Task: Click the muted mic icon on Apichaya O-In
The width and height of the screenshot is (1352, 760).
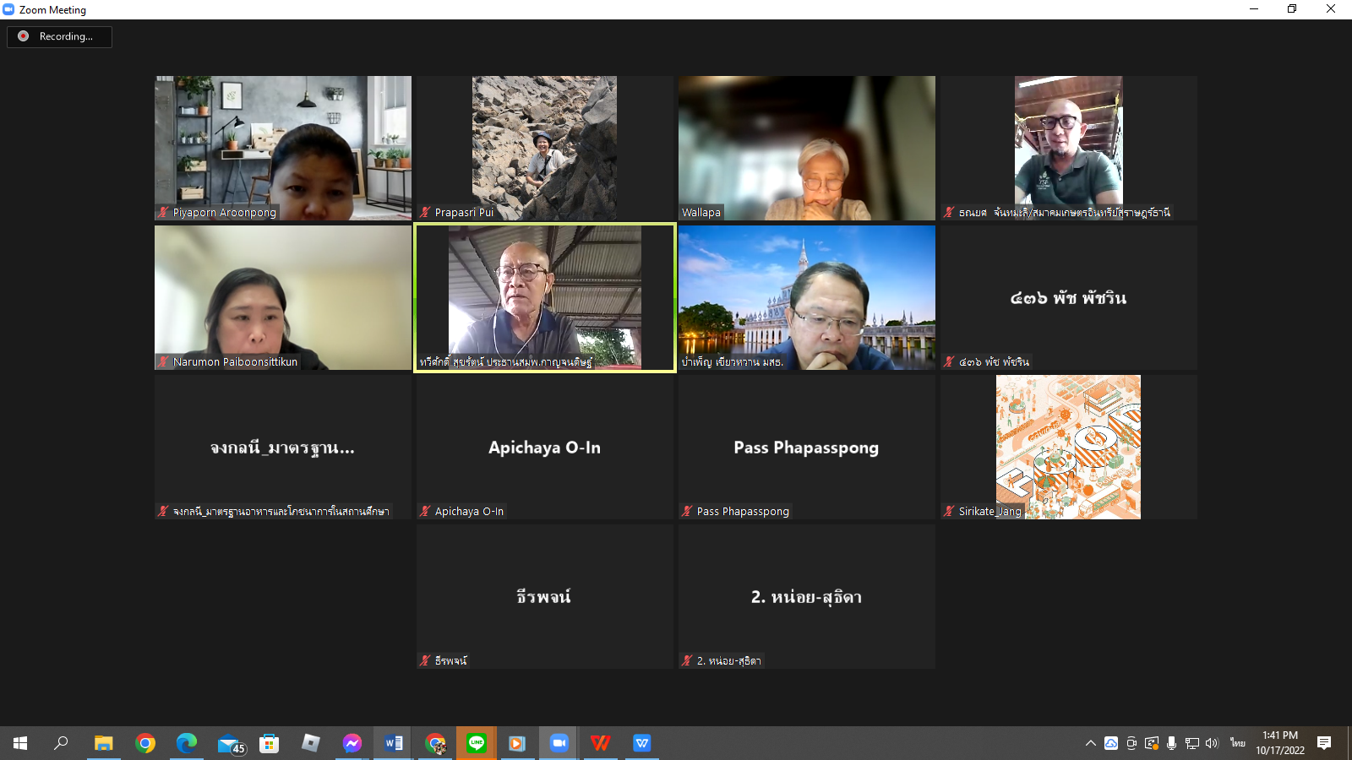Action: 425,512
